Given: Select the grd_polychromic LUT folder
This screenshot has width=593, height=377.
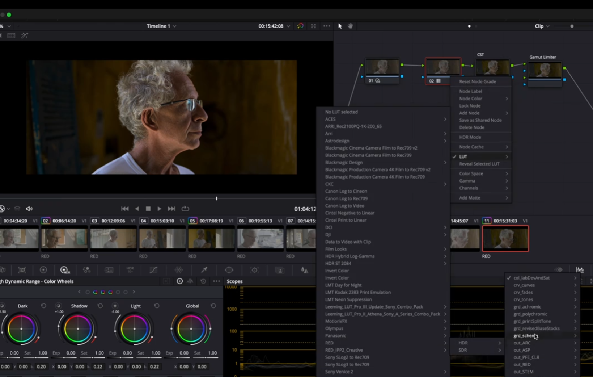Looking at the screenshot, I should pyautogui.click(x=530, y=314).
